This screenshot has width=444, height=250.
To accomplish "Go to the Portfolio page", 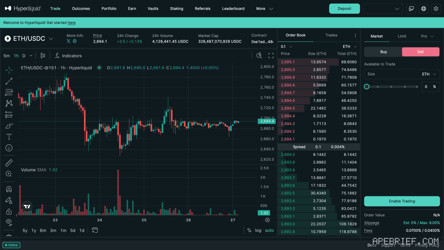I will [x=109, y=9].
